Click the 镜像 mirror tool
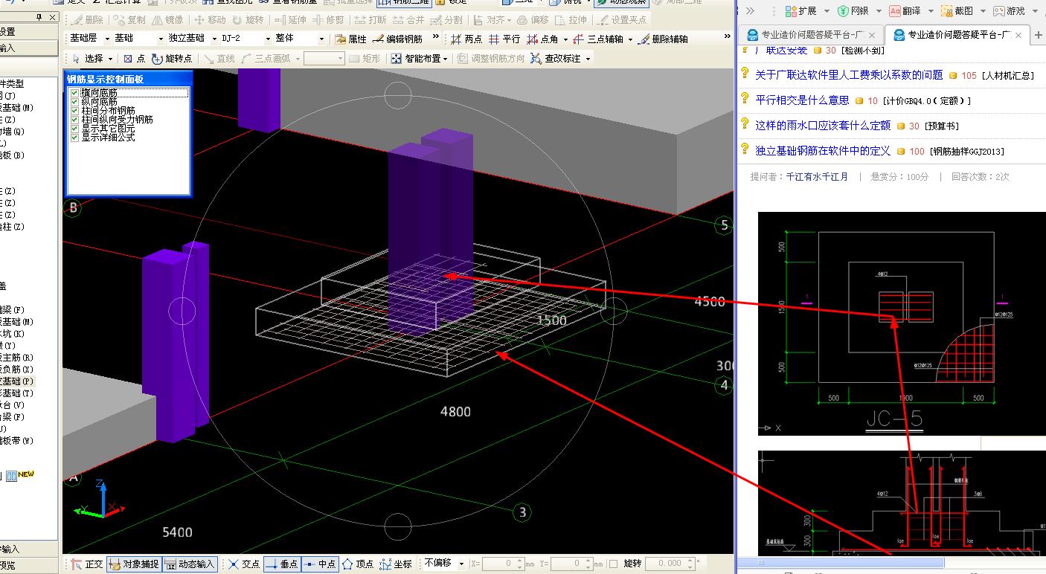The height and width of the screenshot is (574, 1046). coord(168,19)
